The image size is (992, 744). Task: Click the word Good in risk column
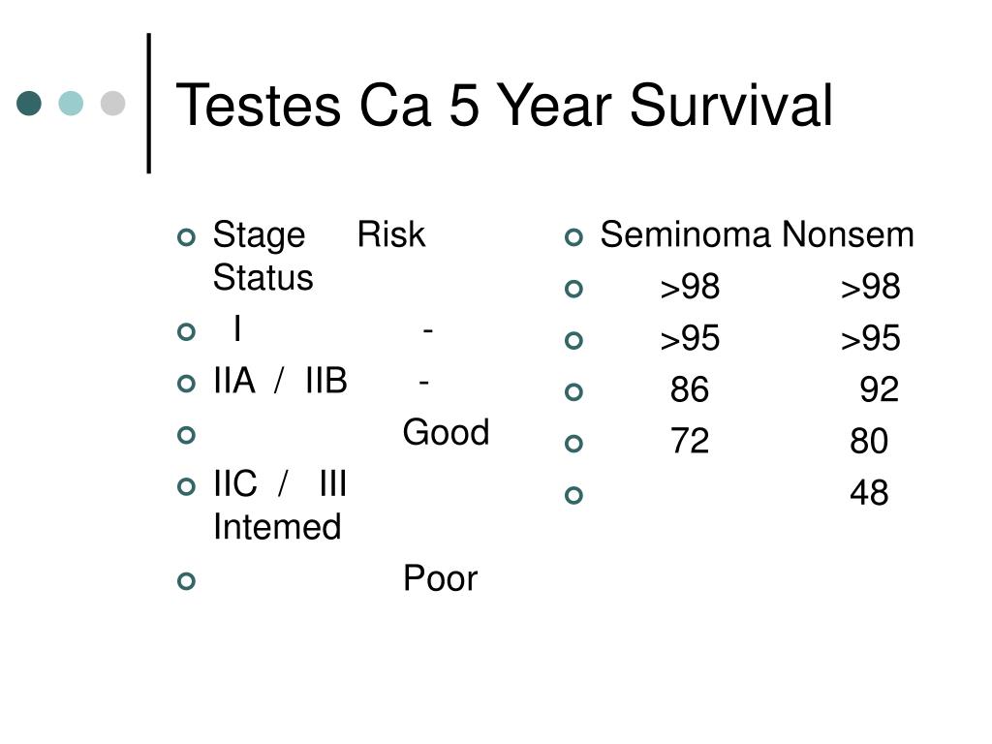coord(446,432)
